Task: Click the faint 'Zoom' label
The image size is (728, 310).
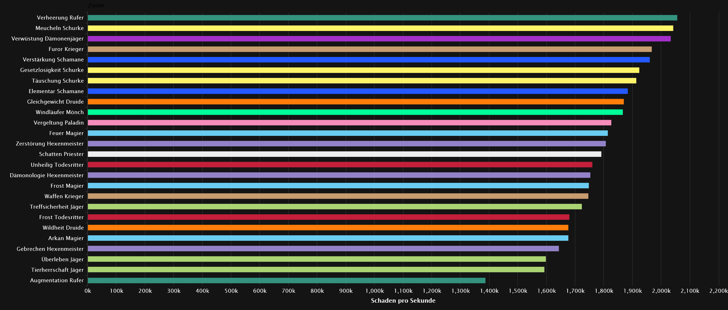Action: pyautogui.click(x=96, y=5)
